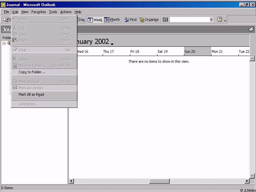The height and width of the screenshot is (192, 256).
Task: Open the Favorites menu
Action: click(38, 12)
